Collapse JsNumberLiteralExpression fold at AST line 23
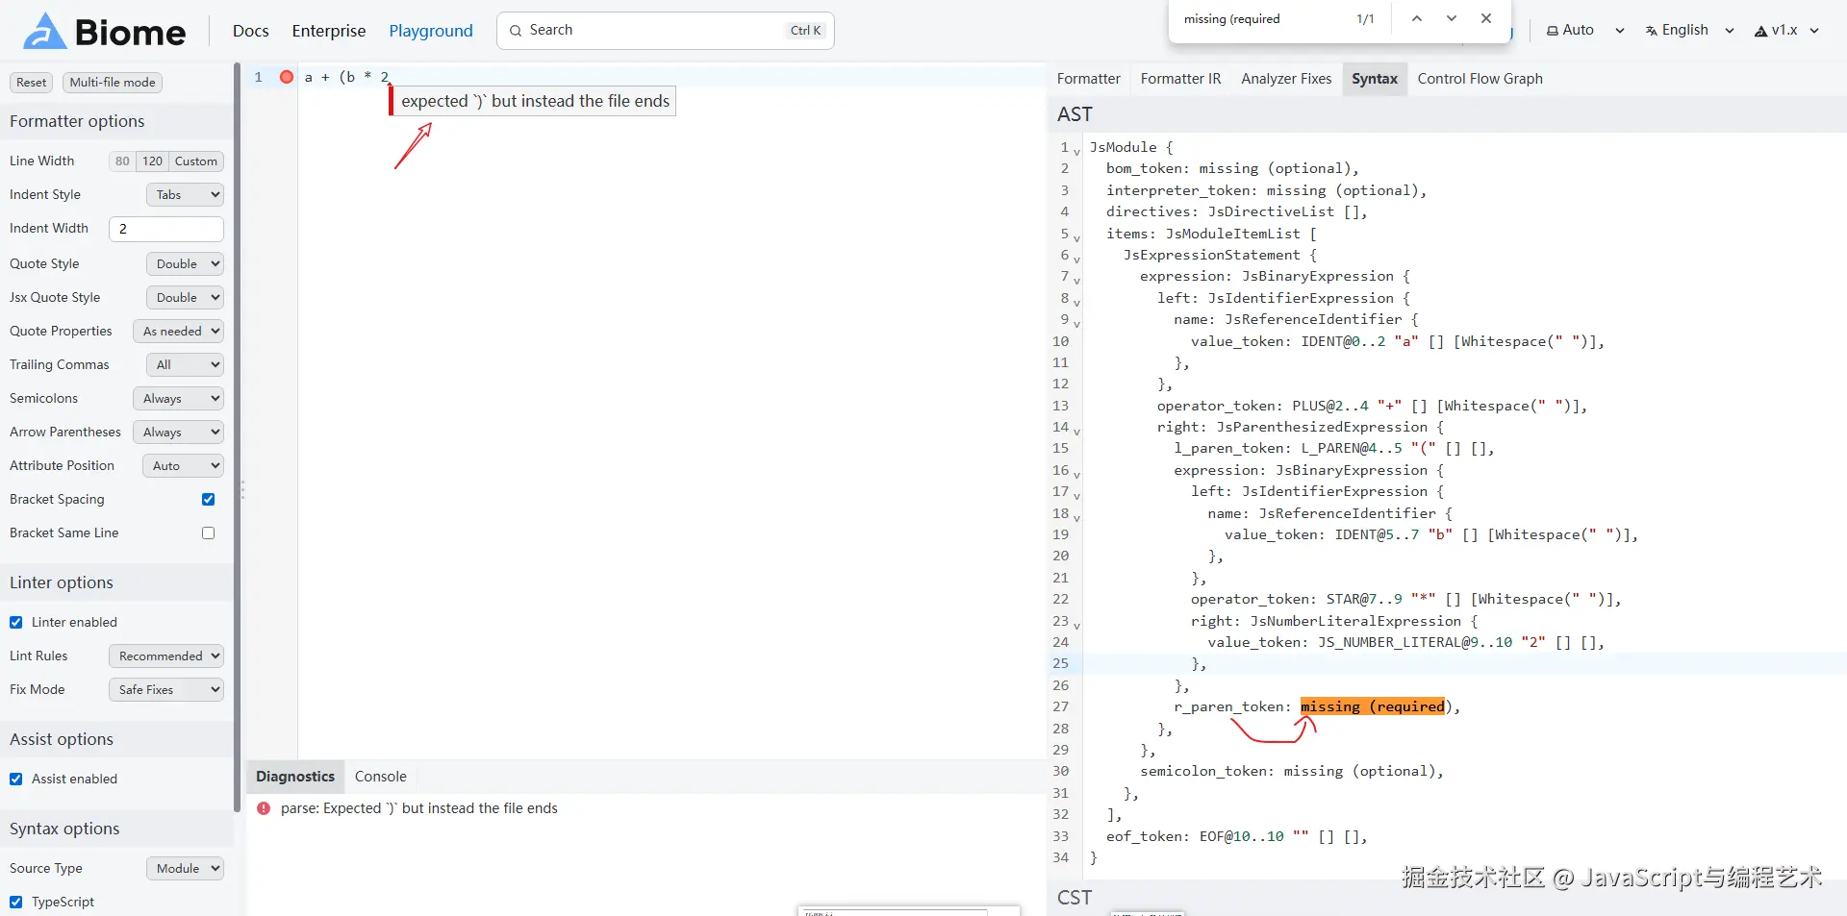Viewport: 1847px width, 916px height. pyautogui.click(x=1076, y=626)
